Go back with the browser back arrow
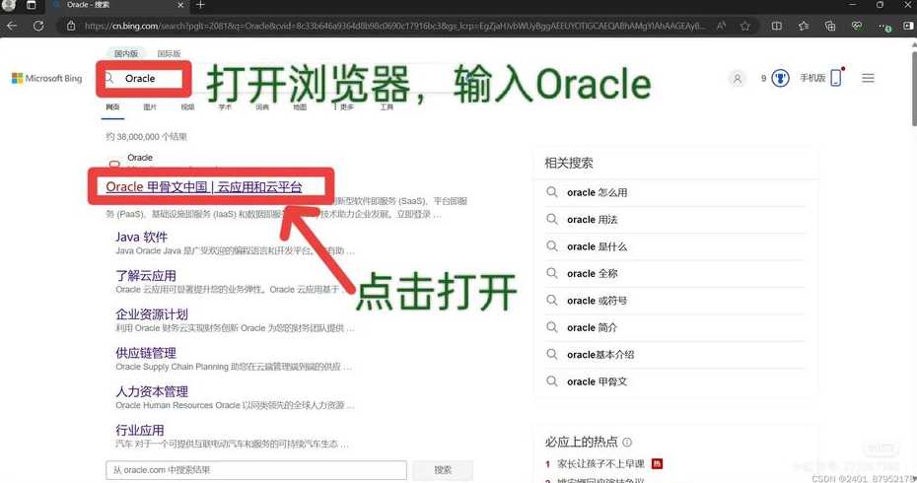The image size is (917, 483). (x=12, y=26)
